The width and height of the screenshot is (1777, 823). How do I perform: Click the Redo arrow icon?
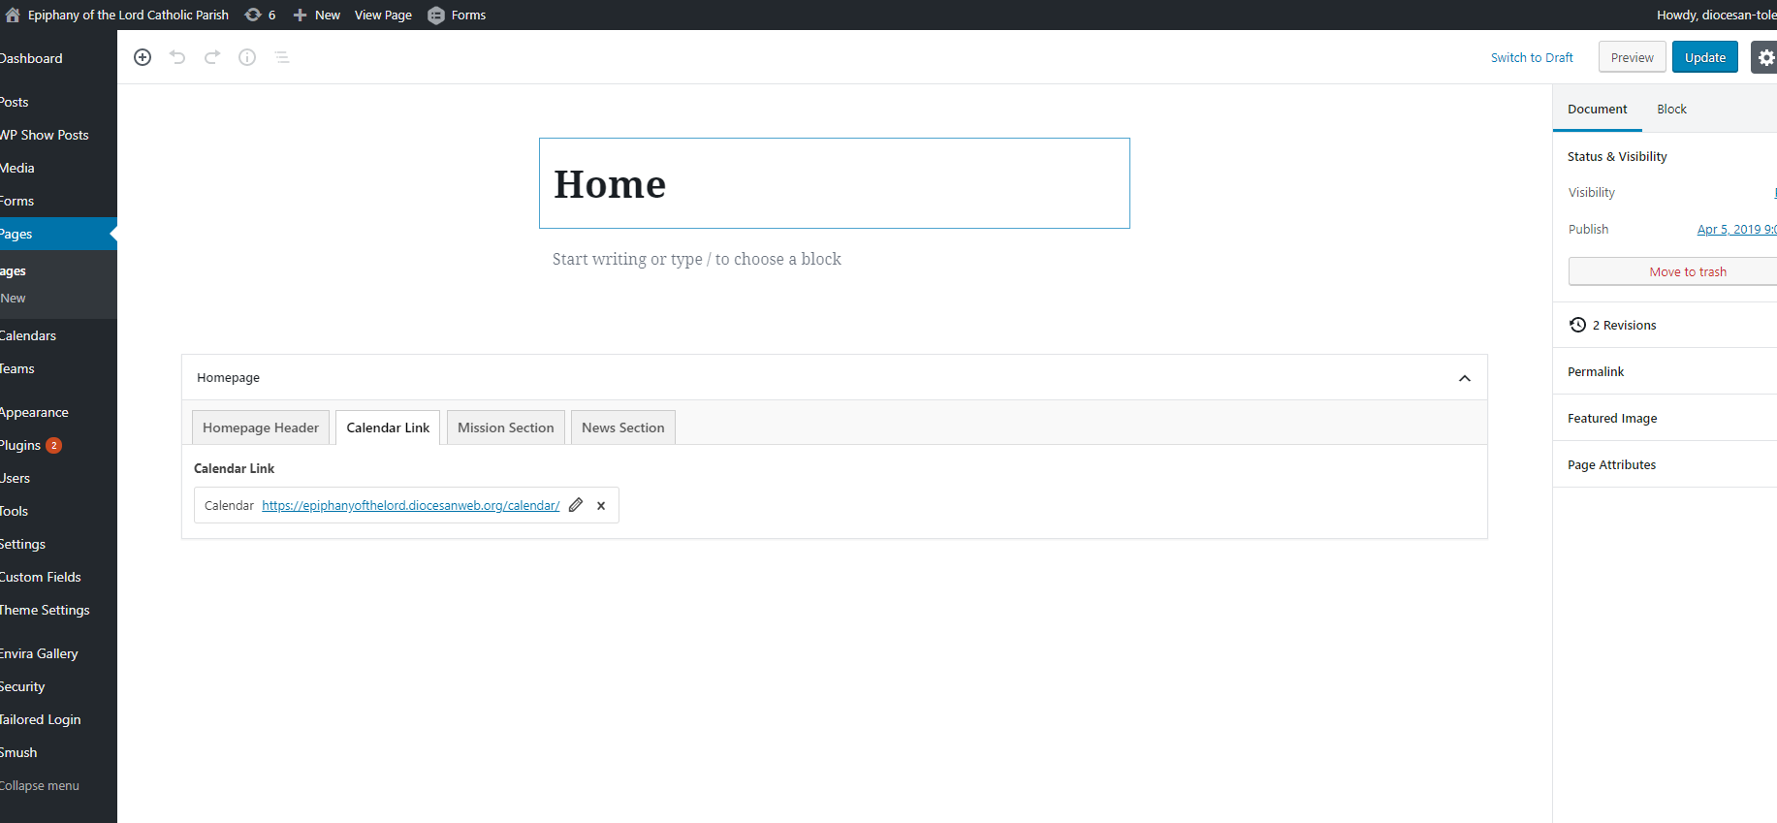point(212,57)
